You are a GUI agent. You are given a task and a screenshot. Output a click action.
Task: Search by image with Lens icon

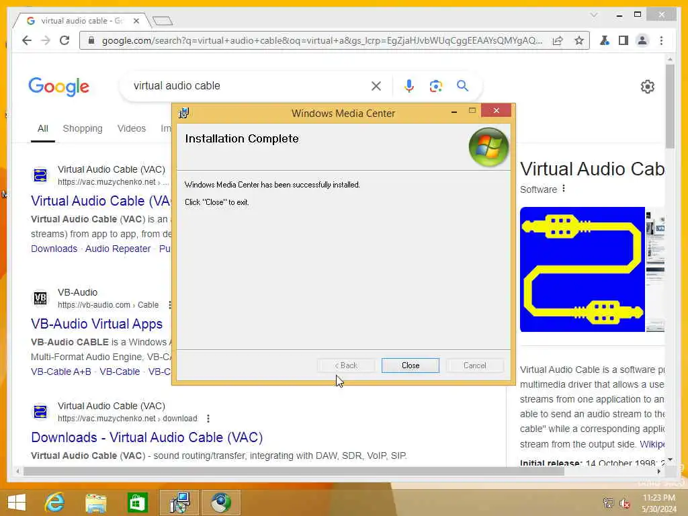pos(435,86)
